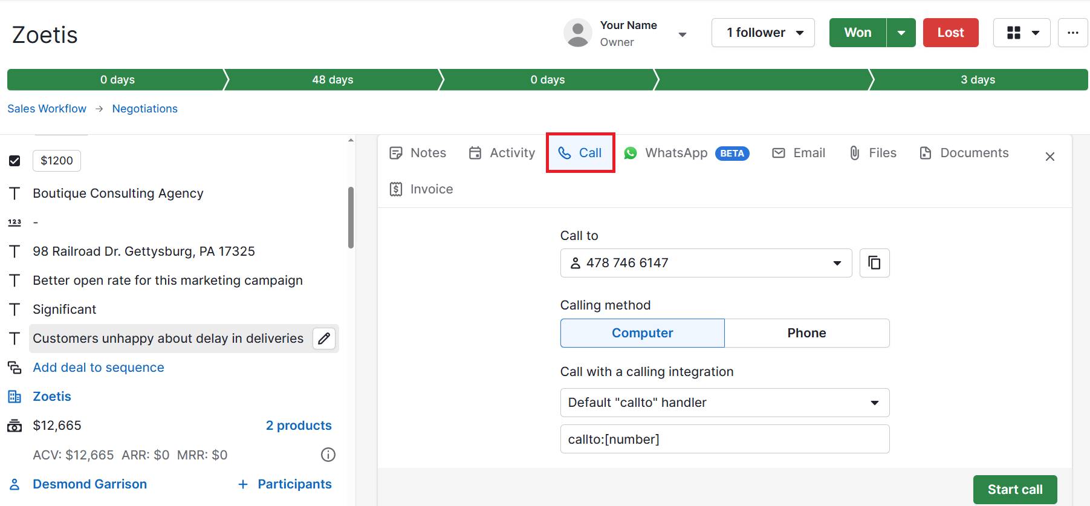Mark the deal as Lost

tap(950, 33)
